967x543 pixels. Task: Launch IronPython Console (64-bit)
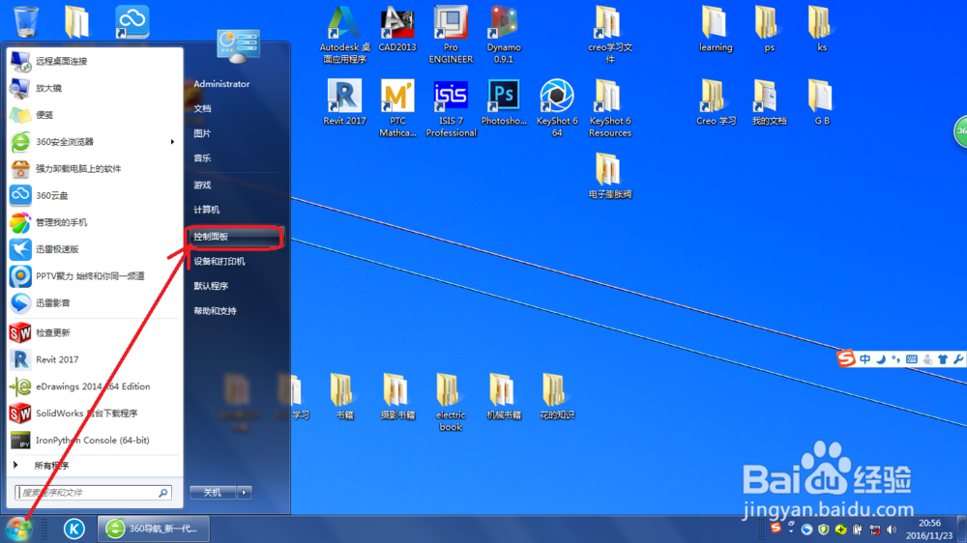[94, 440]
